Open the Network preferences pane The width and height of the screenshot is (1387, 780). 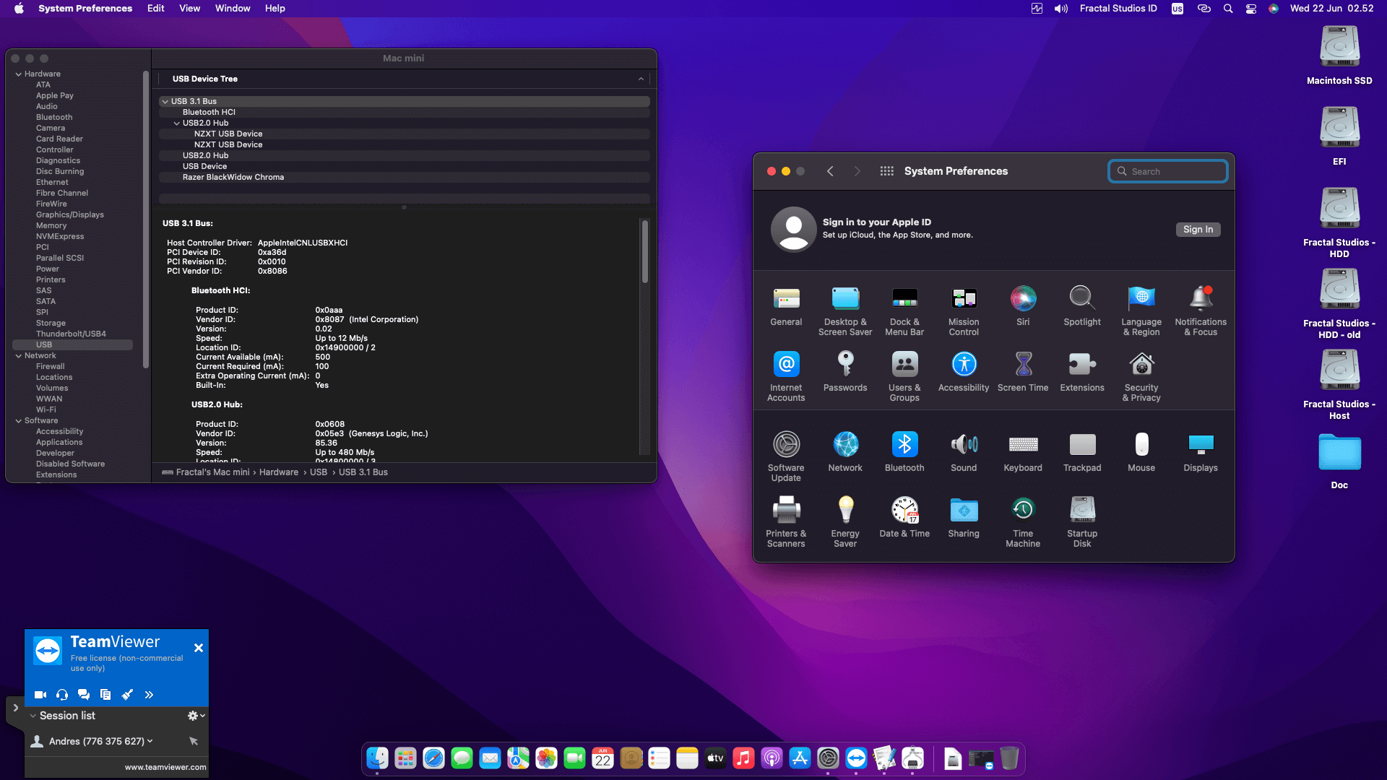[845, 452]
